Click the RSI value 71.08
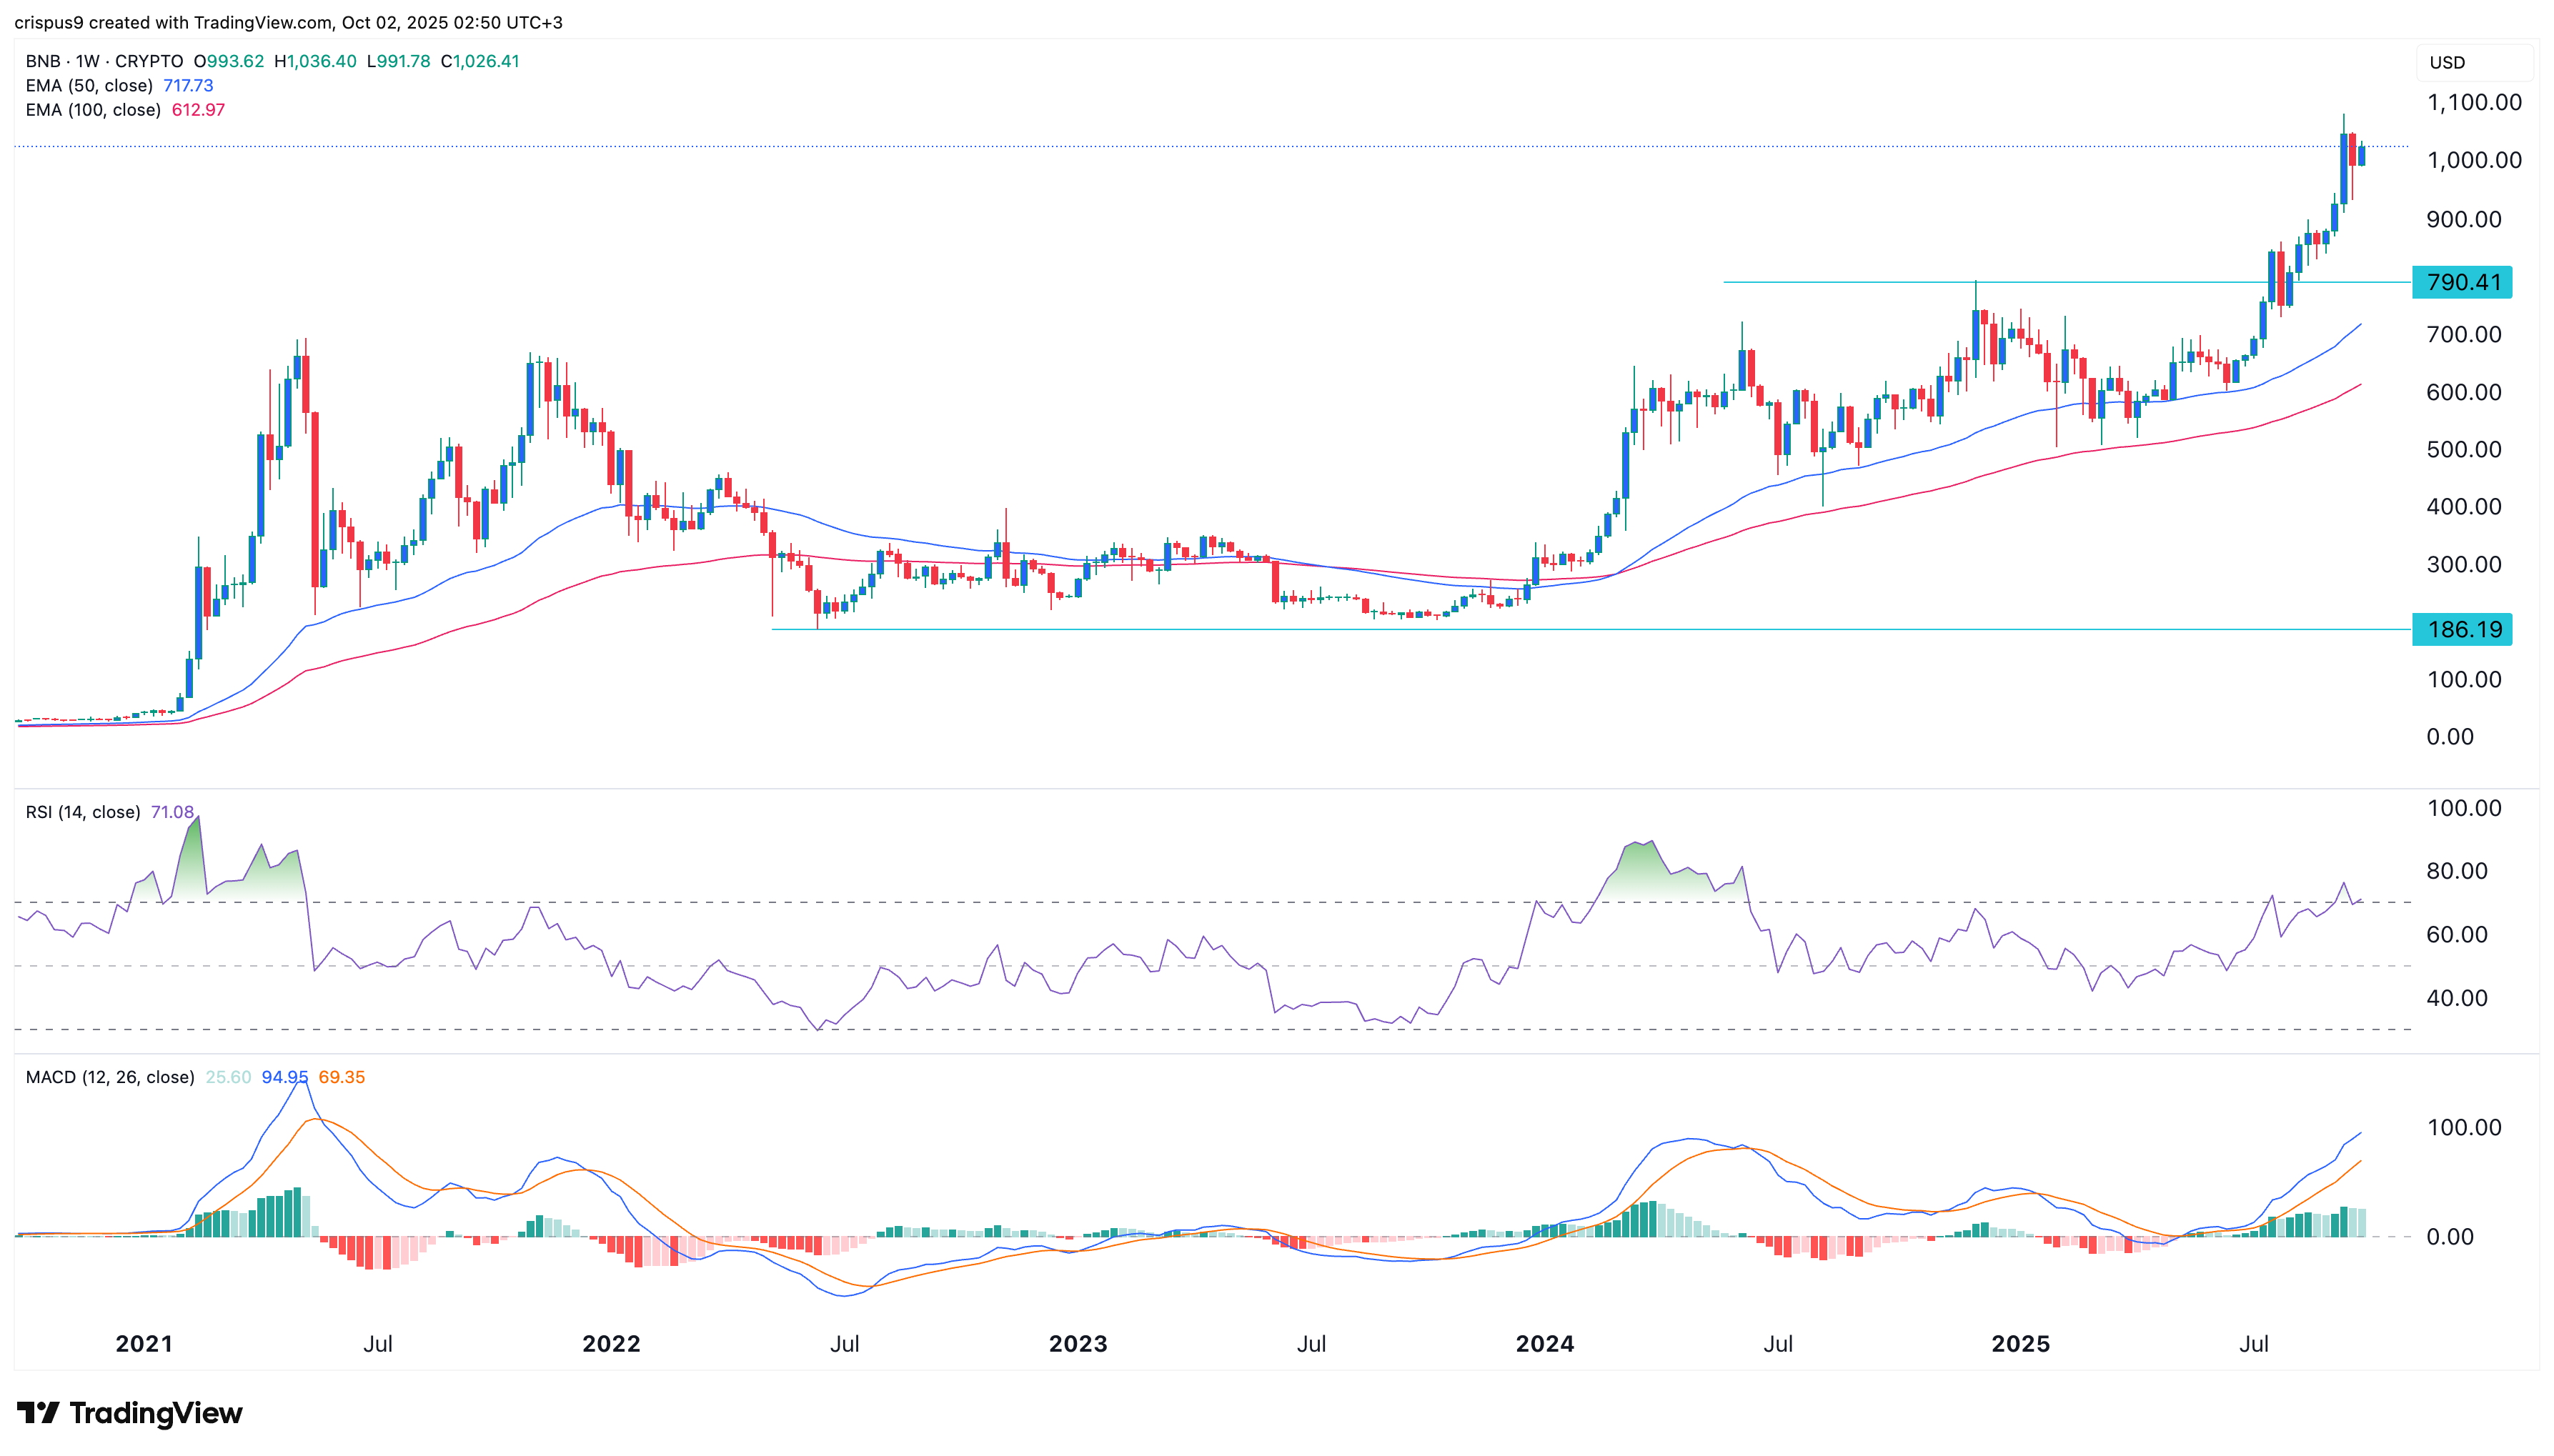The height and width of the screenshot is (1456, 2554). (x=172, y=812)
